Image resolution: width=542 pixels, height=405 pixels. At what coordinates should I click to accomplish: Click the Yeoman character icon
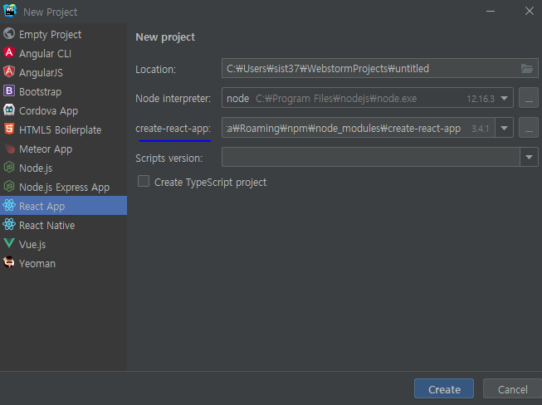point(9,263)
